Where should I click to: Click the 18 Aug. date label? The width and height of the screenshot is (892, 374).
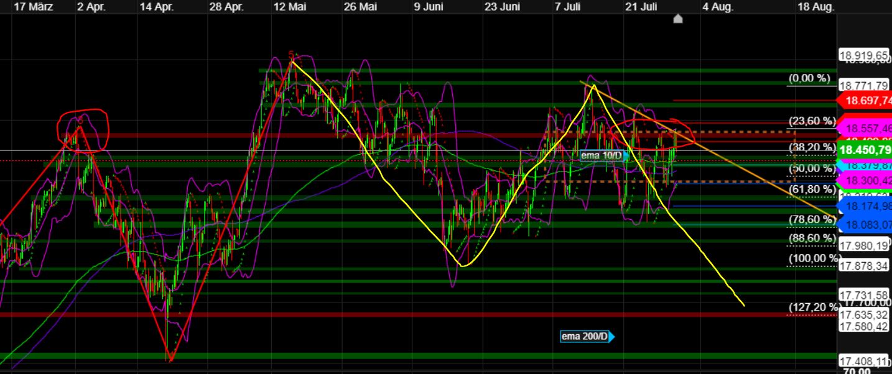[x=815, y=6]
